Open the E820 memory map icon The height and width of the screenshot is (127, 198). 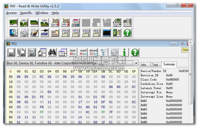pos(86,33)
